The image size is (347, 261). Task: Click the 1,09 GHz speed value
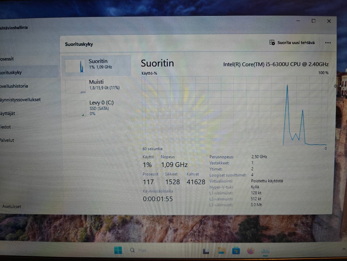pos(174,165)
